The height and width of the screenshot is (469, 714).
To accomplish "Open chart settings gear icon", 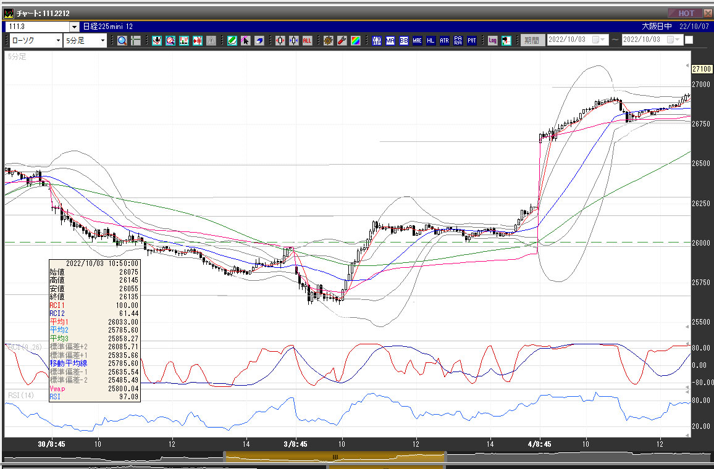I will [x=329, y=41].
